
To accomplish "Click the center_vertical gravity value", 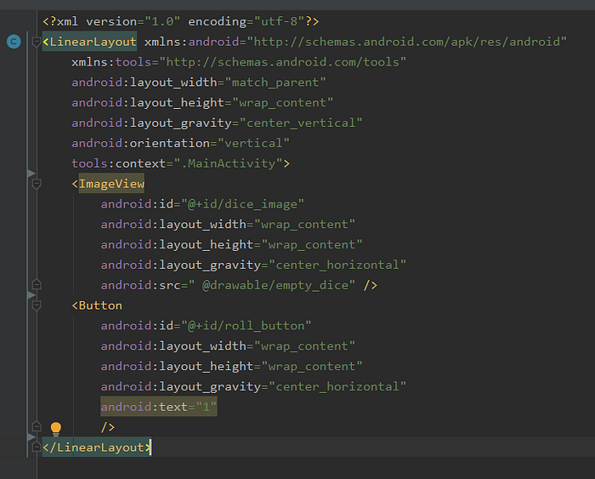I will 301,123.
